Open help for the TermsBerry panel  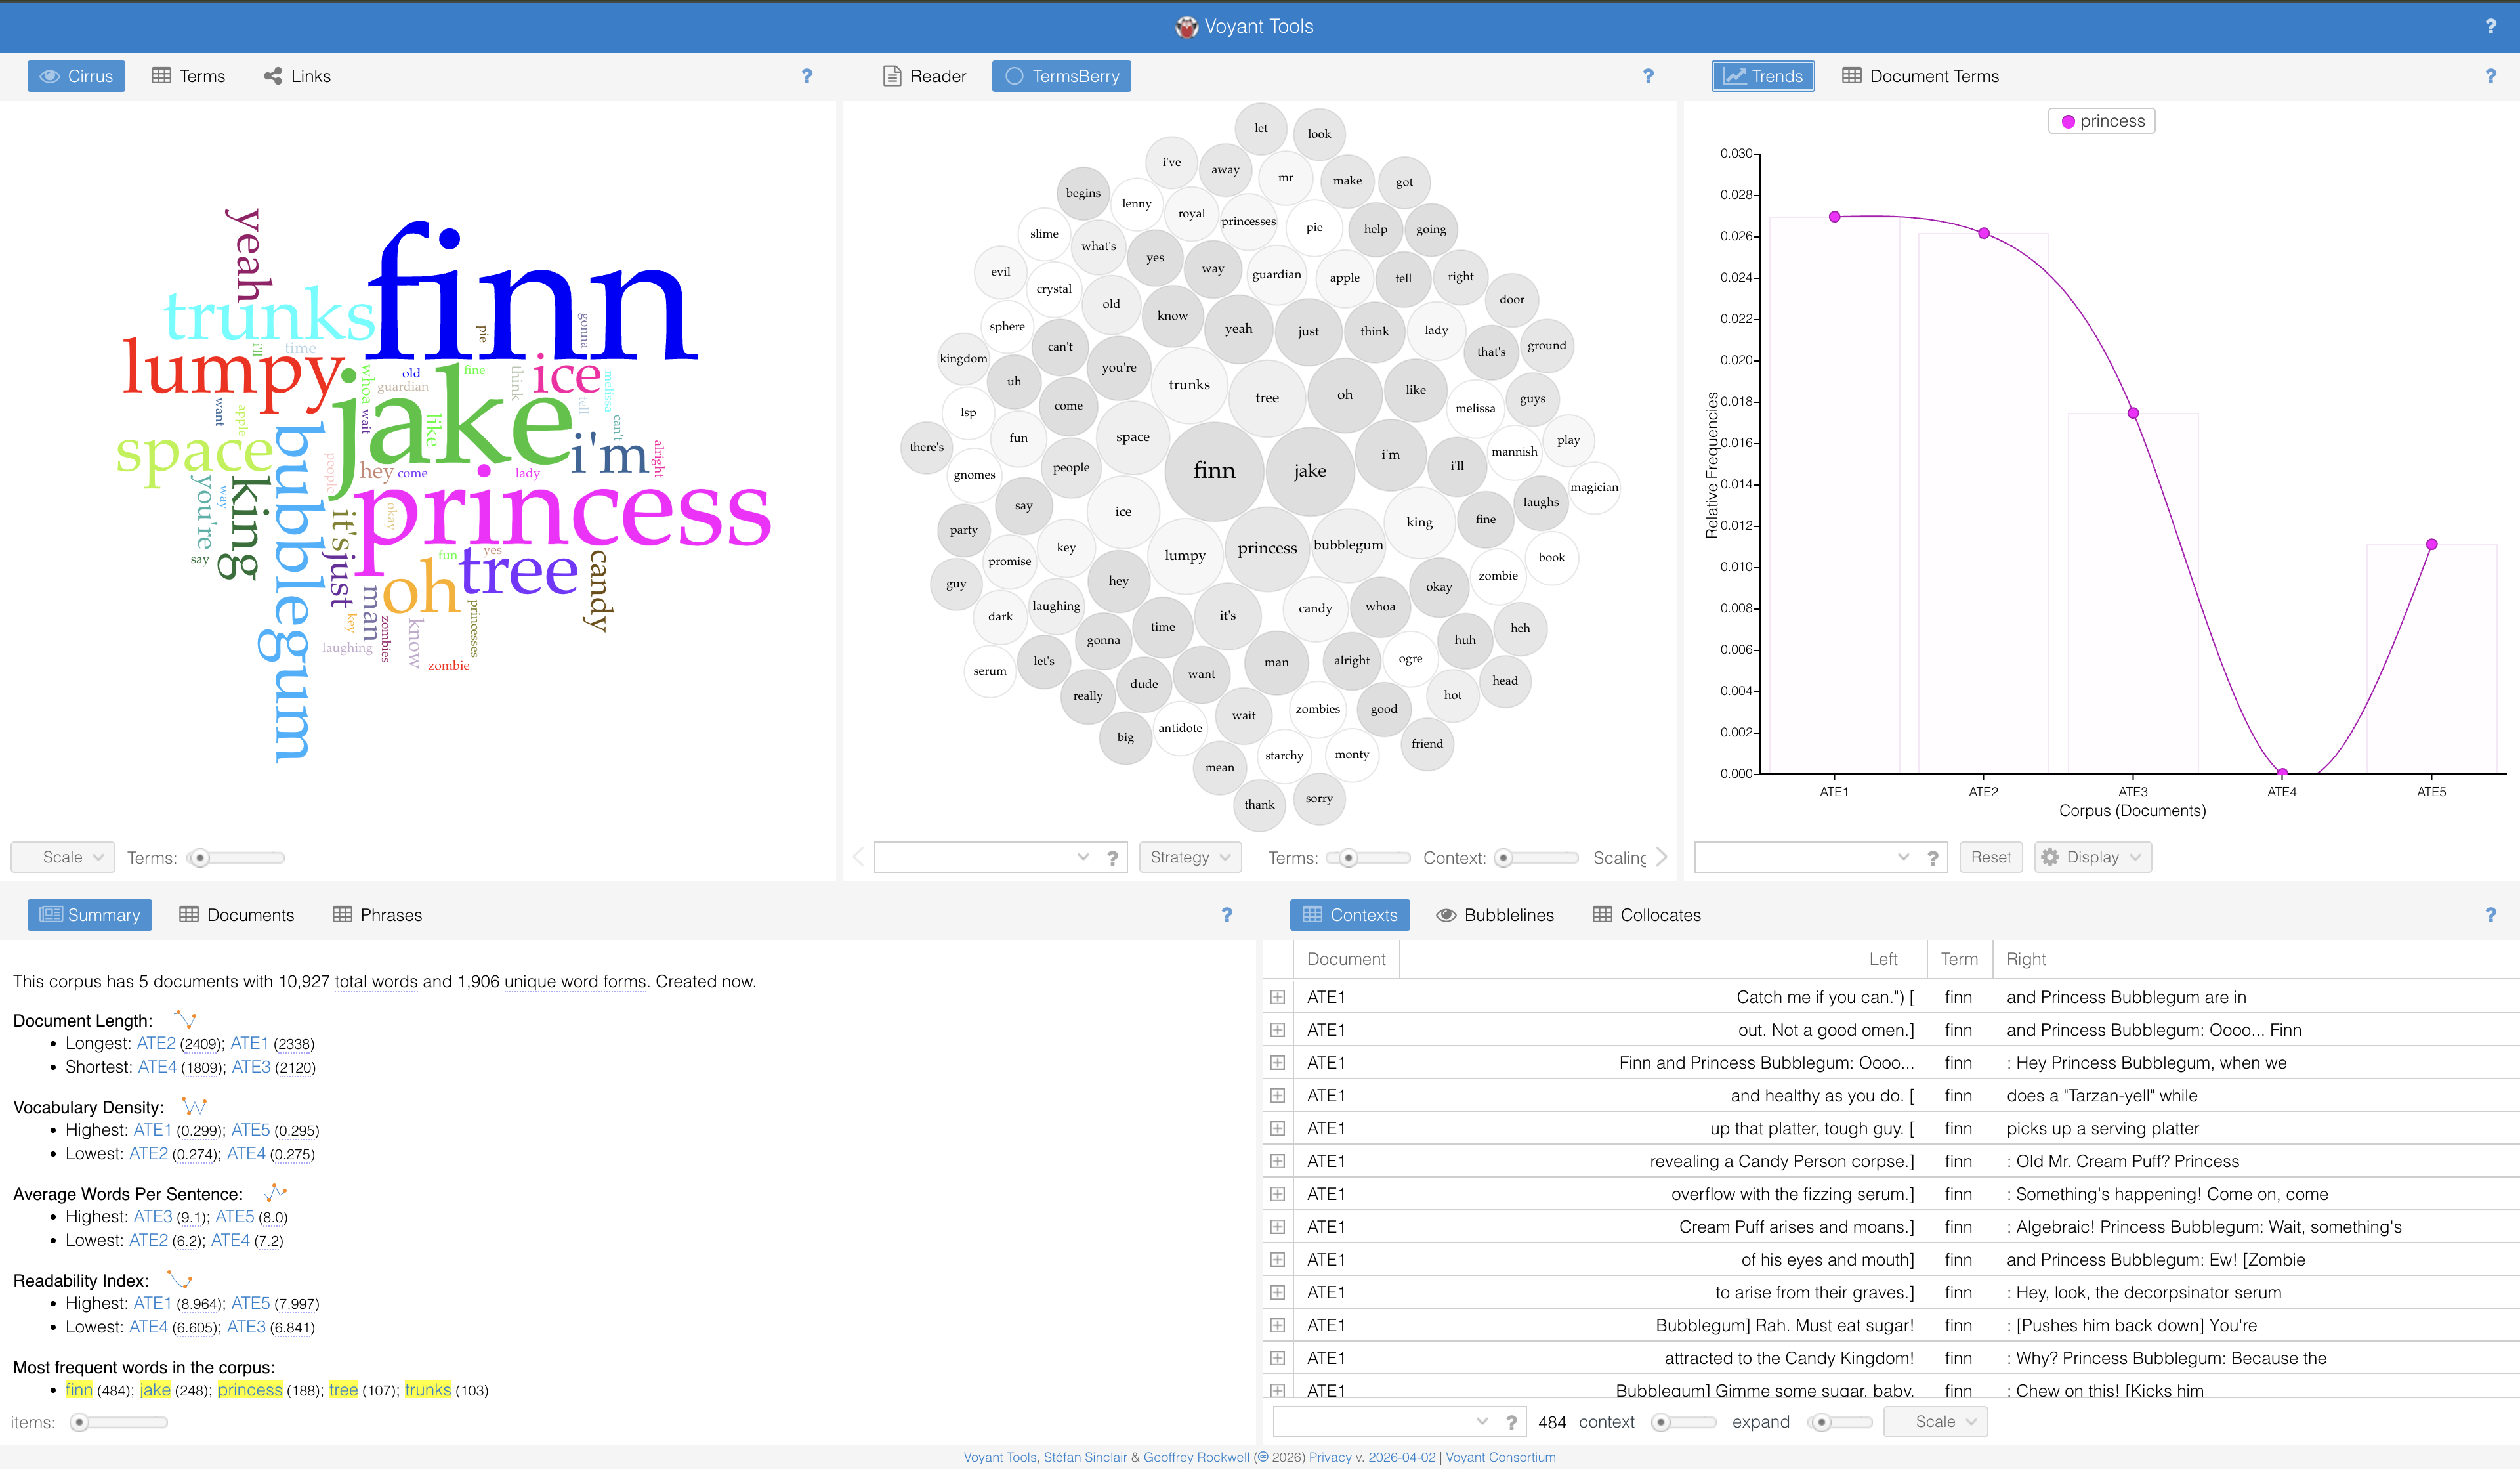1648,76
